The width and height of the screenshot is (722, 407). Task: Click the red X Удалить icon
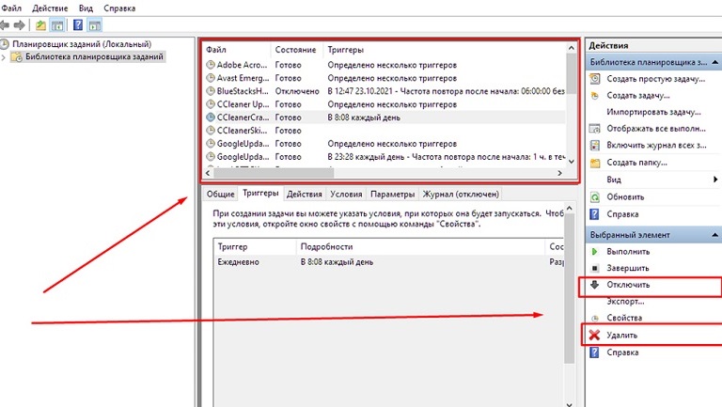pos(594,335)
